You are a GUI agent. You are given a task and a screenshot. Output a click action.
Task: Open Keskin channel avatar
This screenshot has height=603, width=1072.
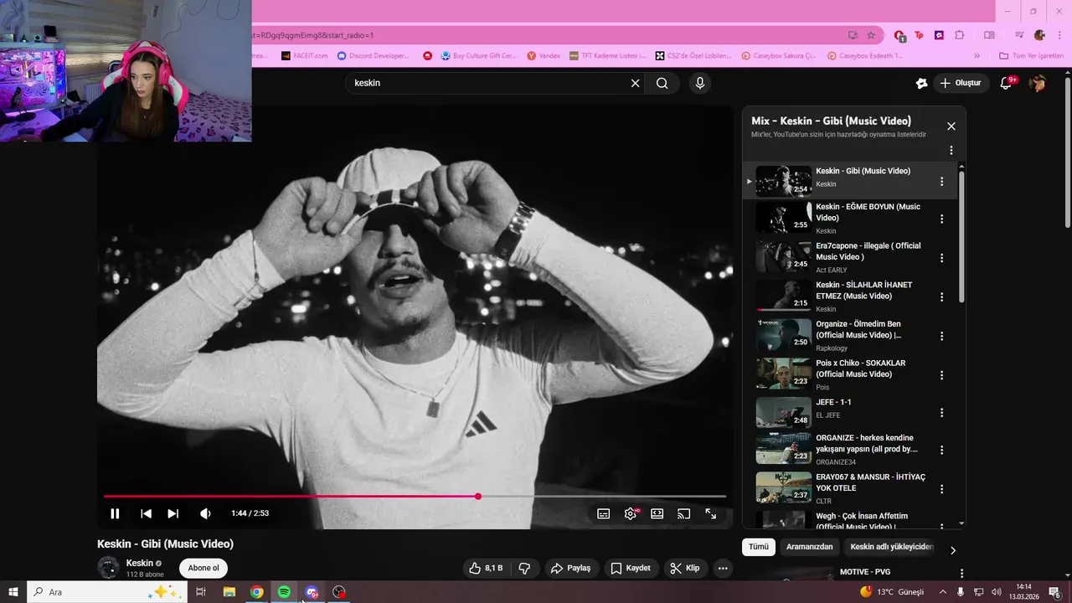(108, 568)
